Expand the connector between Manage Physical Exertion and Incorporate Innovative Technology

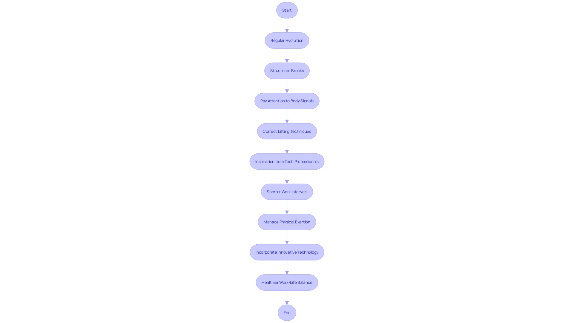pyautogui.click(x=287, y=237)
